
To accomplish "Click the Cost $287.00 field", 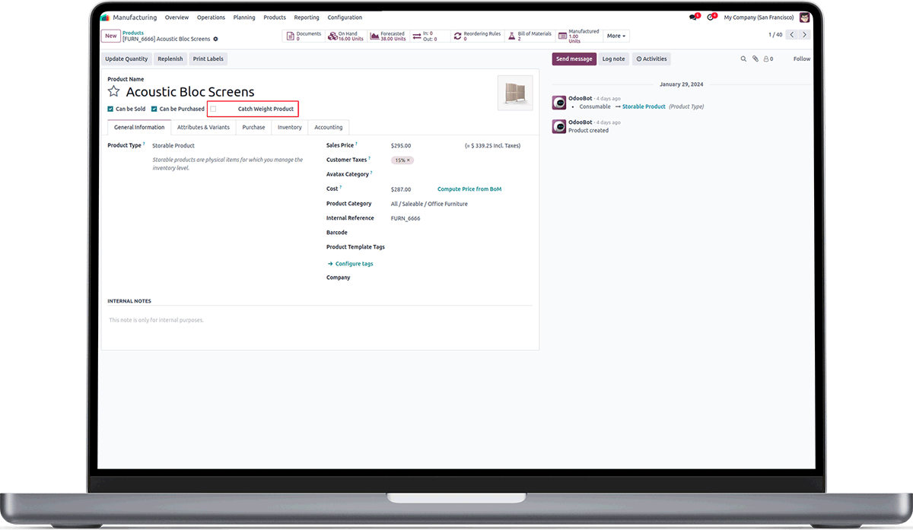I will pos(401,189).
